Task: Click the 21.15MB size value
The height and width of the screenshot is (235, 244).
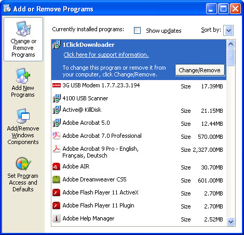Action: point(212,111)
